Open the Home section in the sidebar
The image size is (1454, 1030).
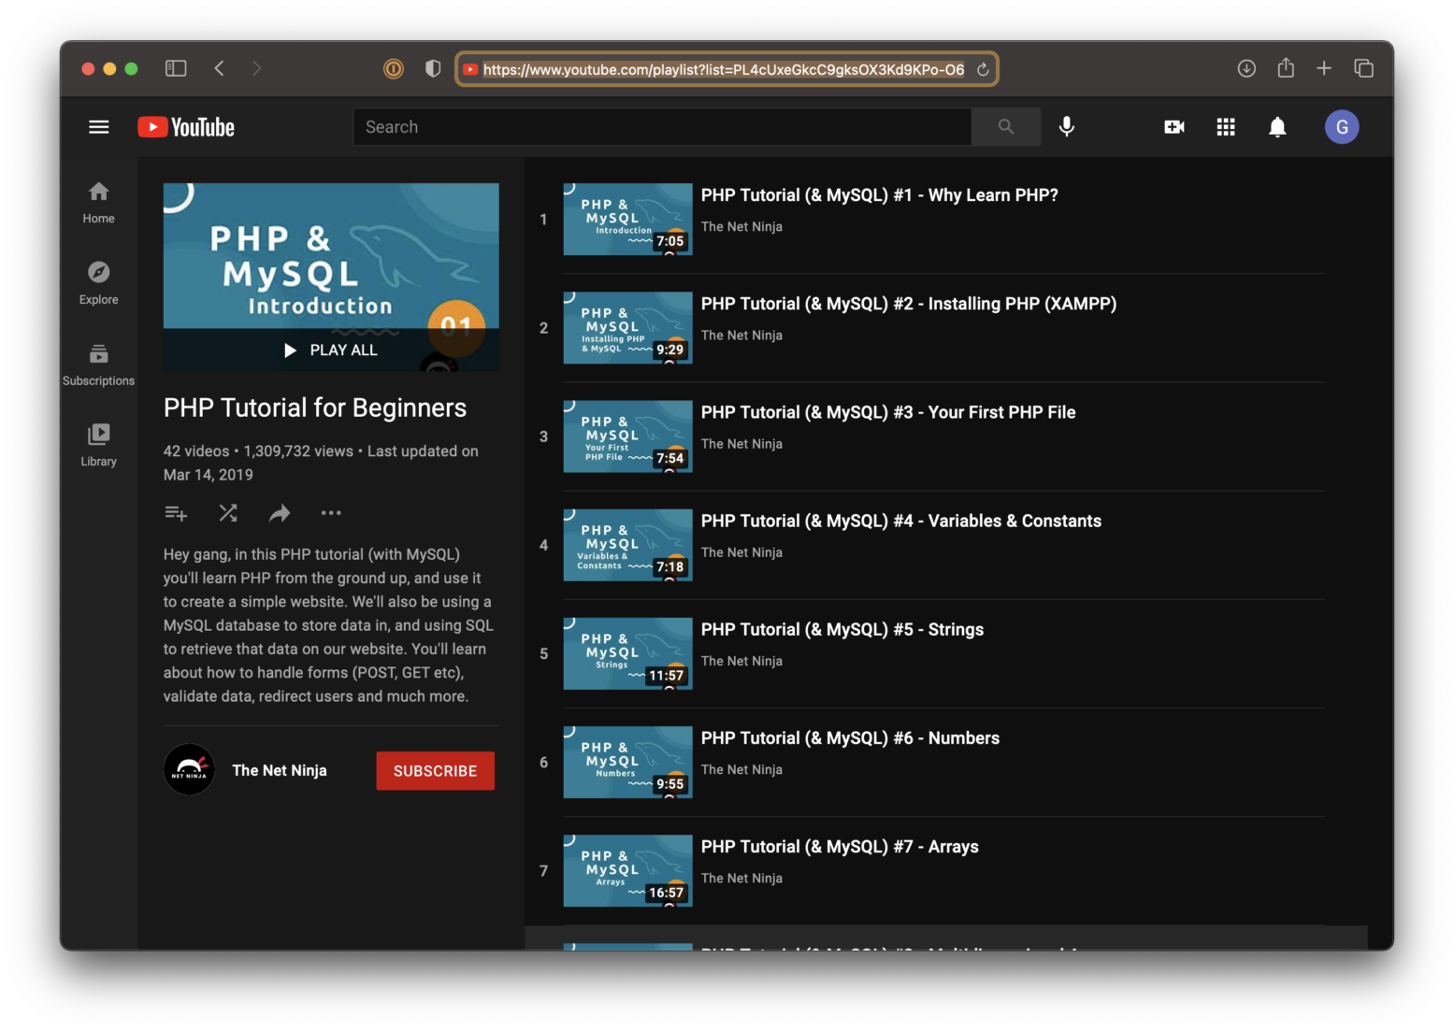pos(97,202)
